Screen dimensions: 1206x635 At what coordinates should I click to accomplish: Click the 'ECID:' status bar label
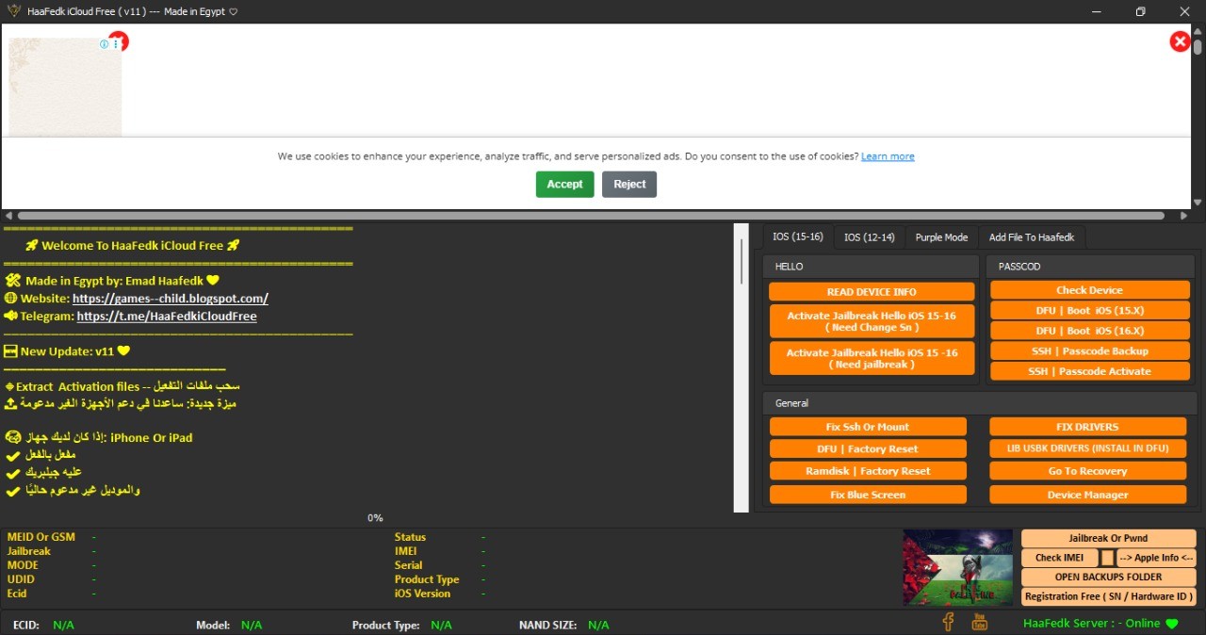(x=26, y=625)
